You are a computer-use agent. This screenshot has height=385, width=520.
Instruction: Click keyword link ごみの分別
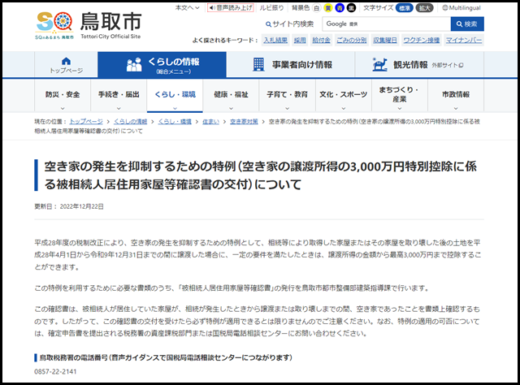(x=352, y=40)
